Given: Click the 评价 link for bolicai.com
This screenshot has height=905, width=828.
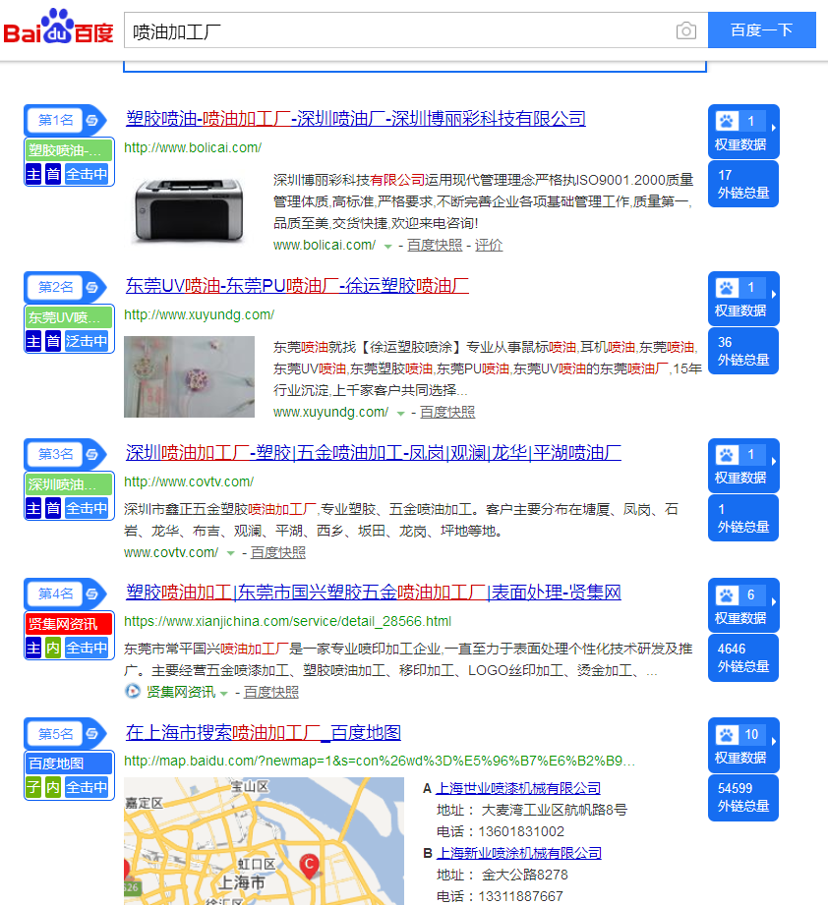Looking at the screenshot, I should pyautogui.click(x=489, y=246).
